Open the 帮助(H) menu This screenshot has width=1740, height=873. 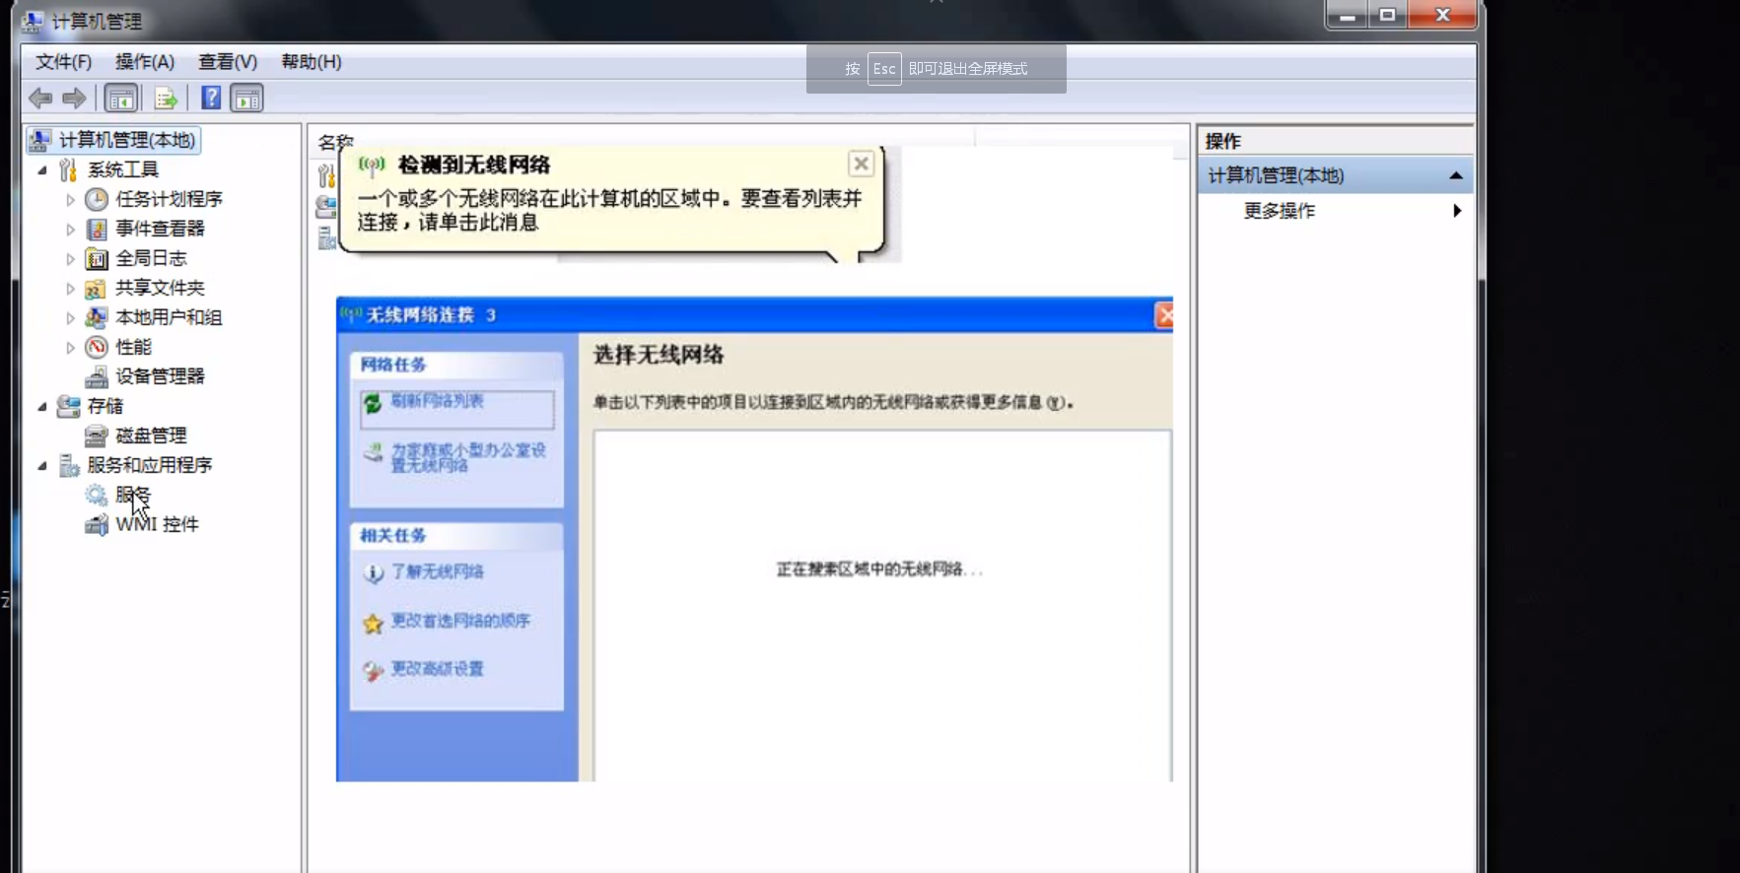[312, 62]
